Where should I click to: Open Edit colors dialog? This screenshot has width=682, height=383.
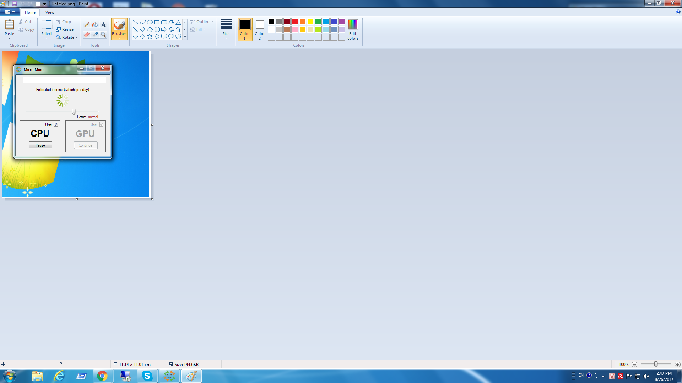point(353,29)
